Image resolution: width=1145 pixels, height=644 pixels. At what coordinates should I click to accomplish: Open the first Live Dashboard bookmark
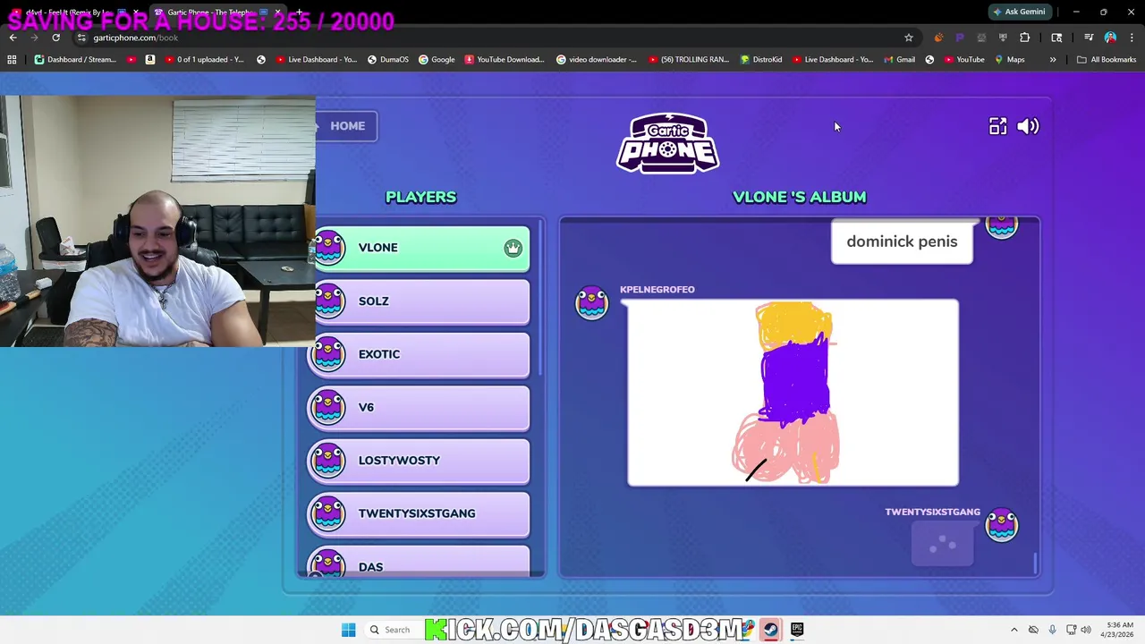315,60
